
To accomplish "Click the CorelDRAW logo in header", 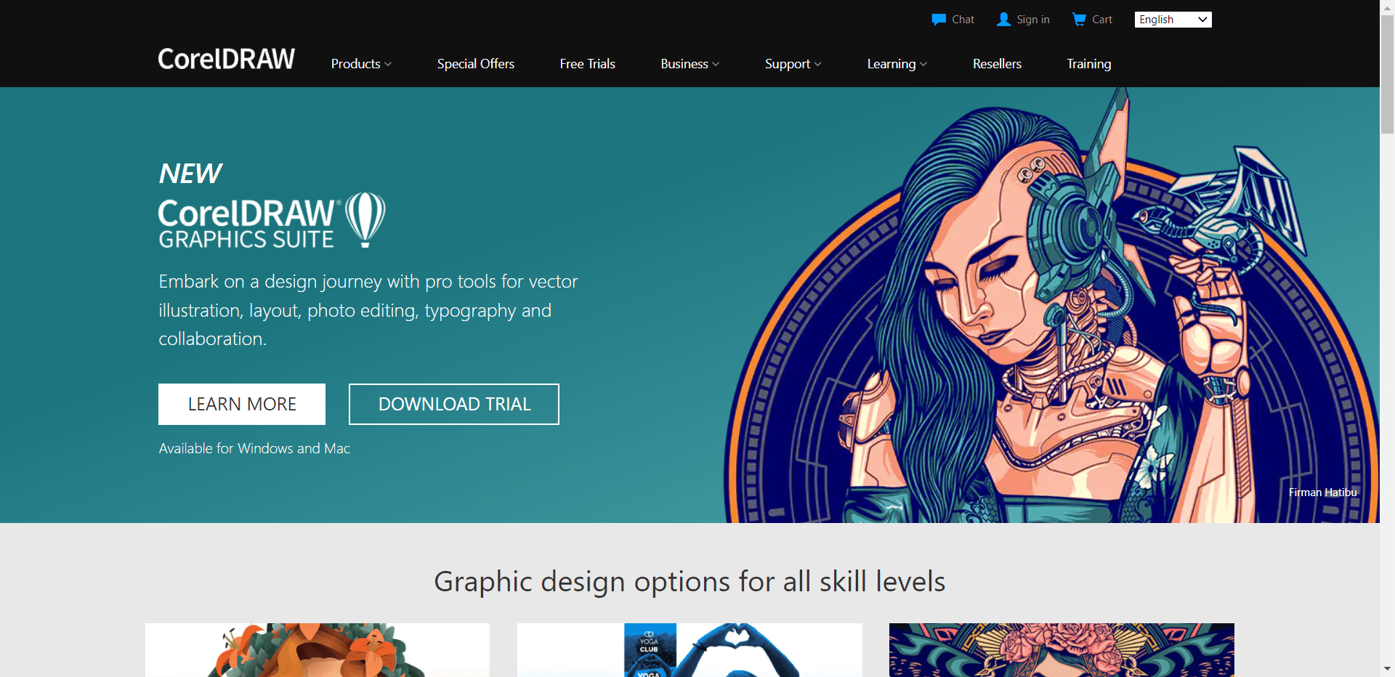I will pos(227,59).
